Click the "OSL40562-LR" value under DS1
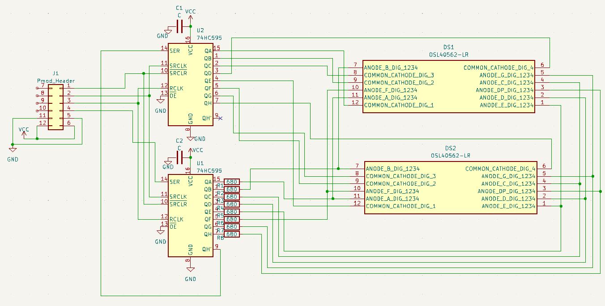The image size is (605, 306). pyautogui.click(x=448, y=55)
